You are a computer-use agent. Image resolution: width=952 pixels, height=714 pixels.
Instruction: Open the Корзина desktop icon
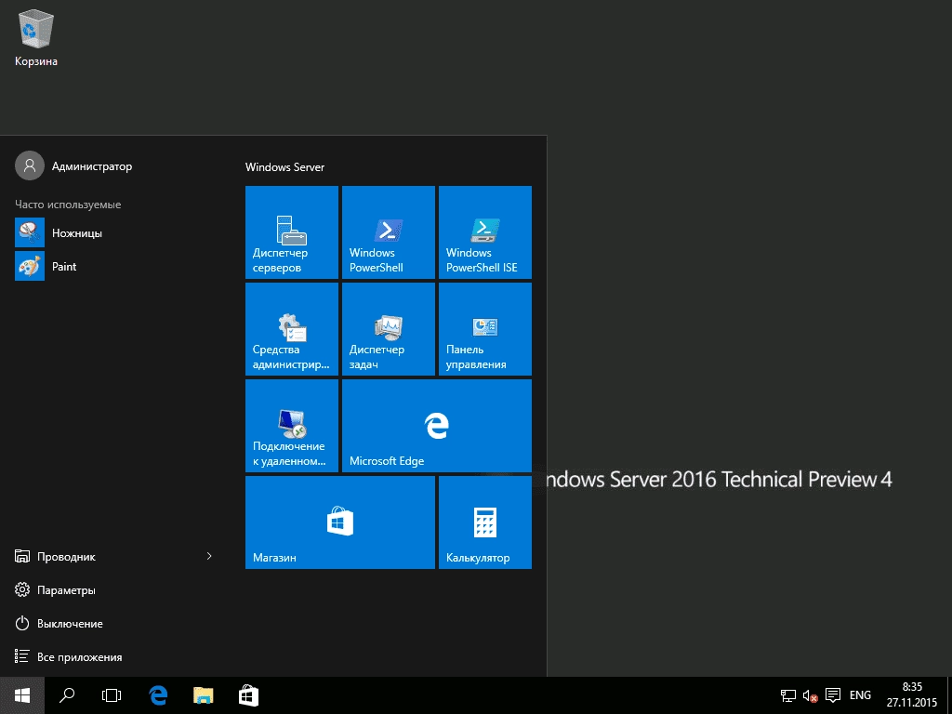click(36, 36)
